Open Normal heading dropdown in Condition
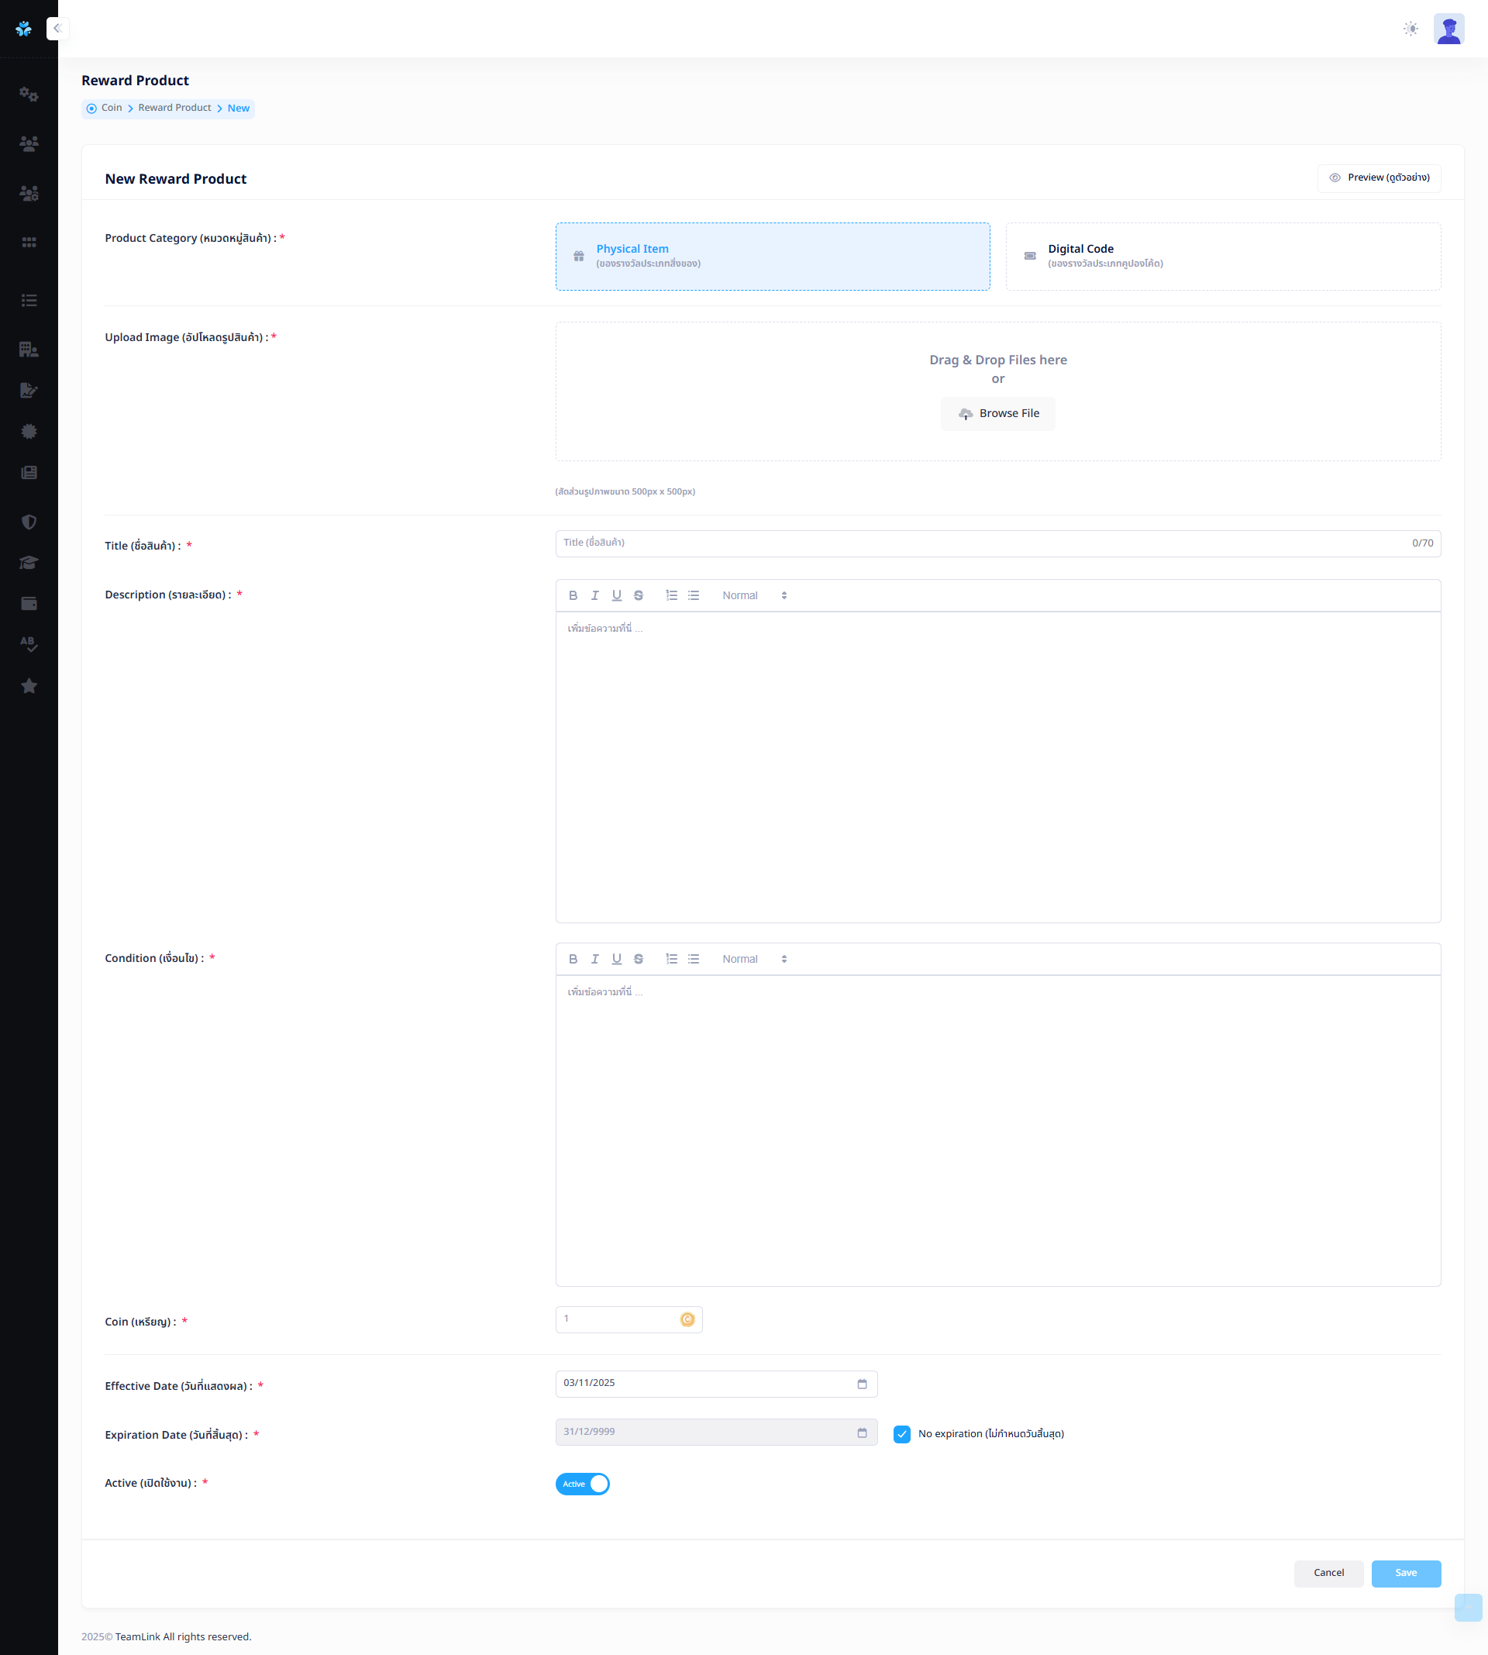This screenshot has height=1655, width=1488. coord(754,959)
